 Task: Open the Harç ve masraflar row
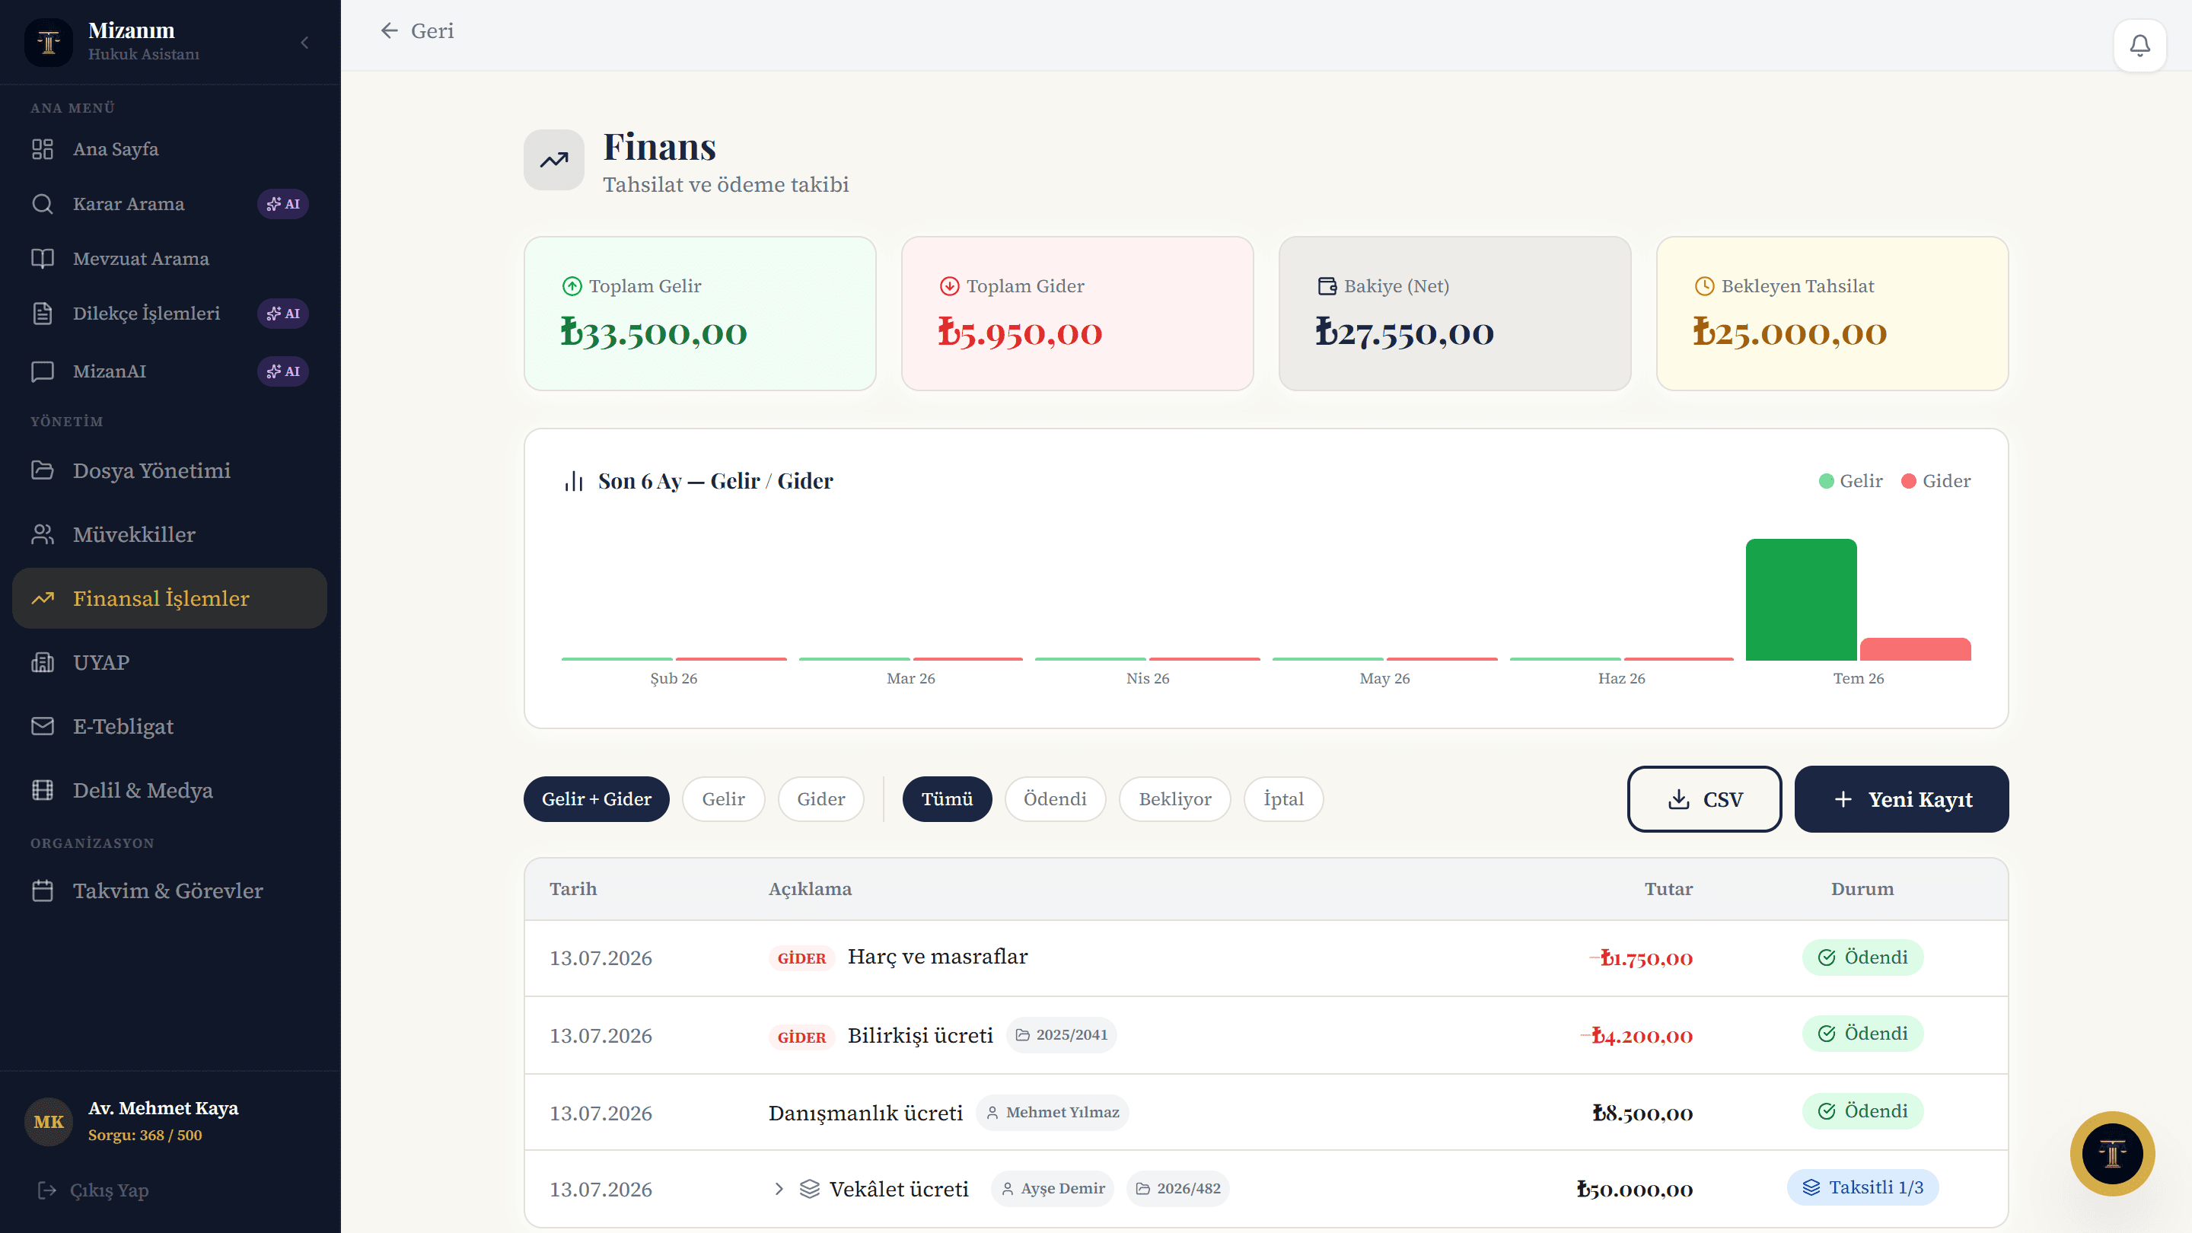(x=1266, y=958)
